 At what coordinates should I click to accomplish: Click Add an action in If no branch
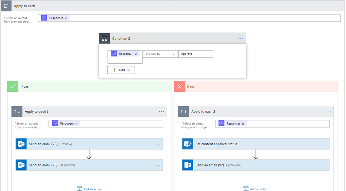256,189
